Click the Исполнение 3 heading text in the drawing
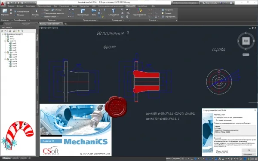Image resolution: width=258 pixels, height=161 pixels. click(x=113, y=33)
